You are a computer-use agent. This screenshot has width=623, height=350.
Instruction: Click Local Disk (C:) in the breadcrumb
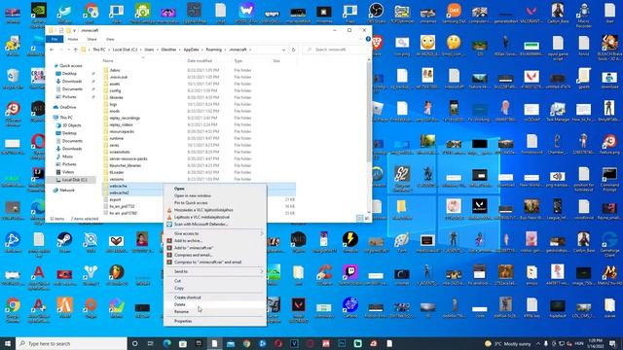click(x=125, y=50)
